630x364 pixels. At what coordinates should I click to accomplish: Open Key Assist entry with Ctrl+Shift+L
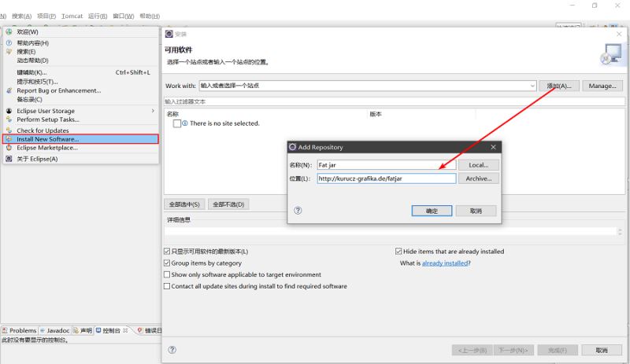pyautogui.click(x=80, y=72)
